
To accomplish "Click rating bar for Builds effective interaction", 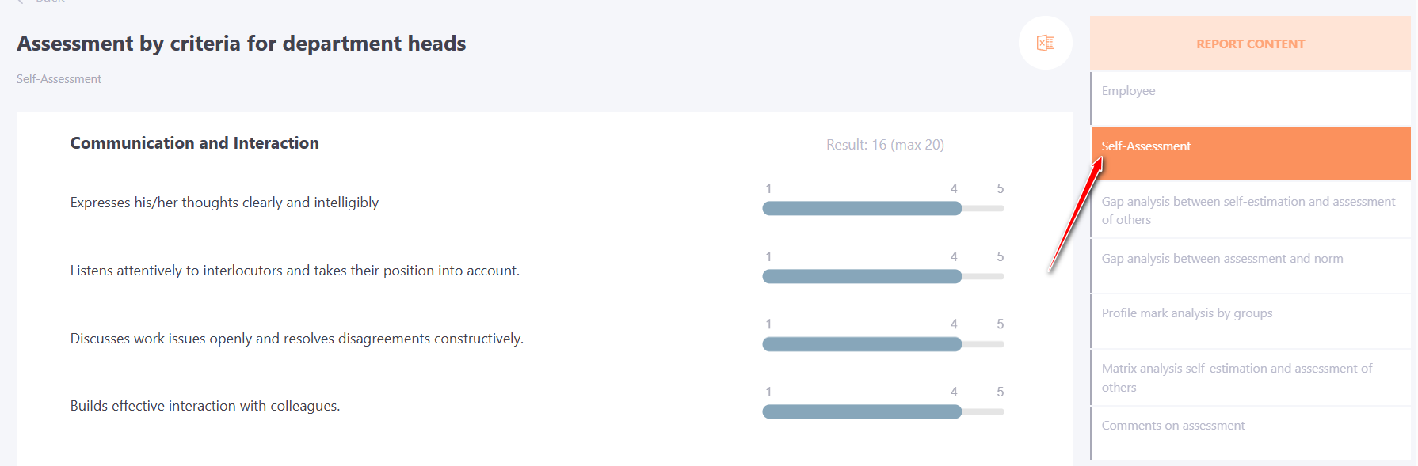I will point(883,411).
